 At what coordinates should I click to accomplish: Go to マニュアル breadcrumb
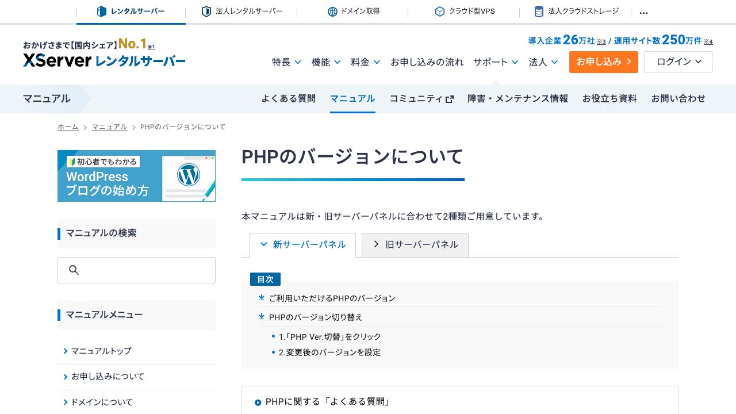109,127
